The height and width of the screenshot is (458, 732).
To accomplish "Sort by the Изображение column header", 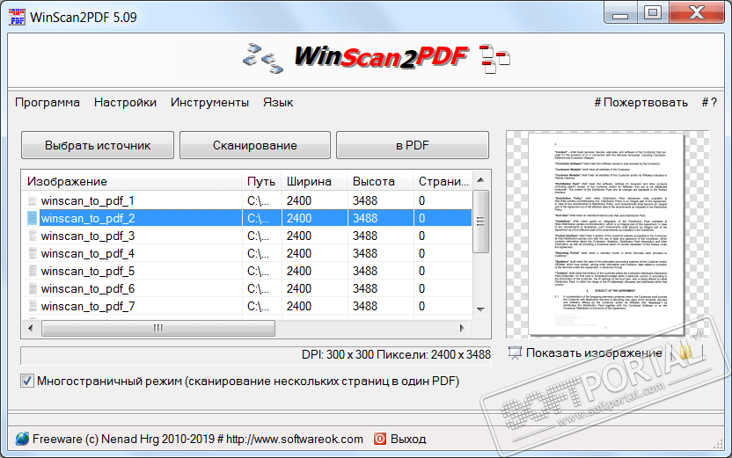I will coord(132,181).
